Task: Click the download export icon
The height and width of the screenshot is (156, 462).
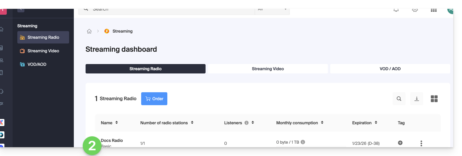Action: [x=416, y=99]
